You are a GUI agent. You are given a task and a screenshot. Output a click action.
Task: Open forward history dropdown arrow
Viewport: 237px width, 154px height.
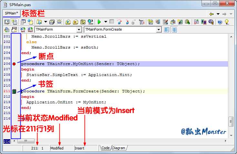[x=231, y=14]
